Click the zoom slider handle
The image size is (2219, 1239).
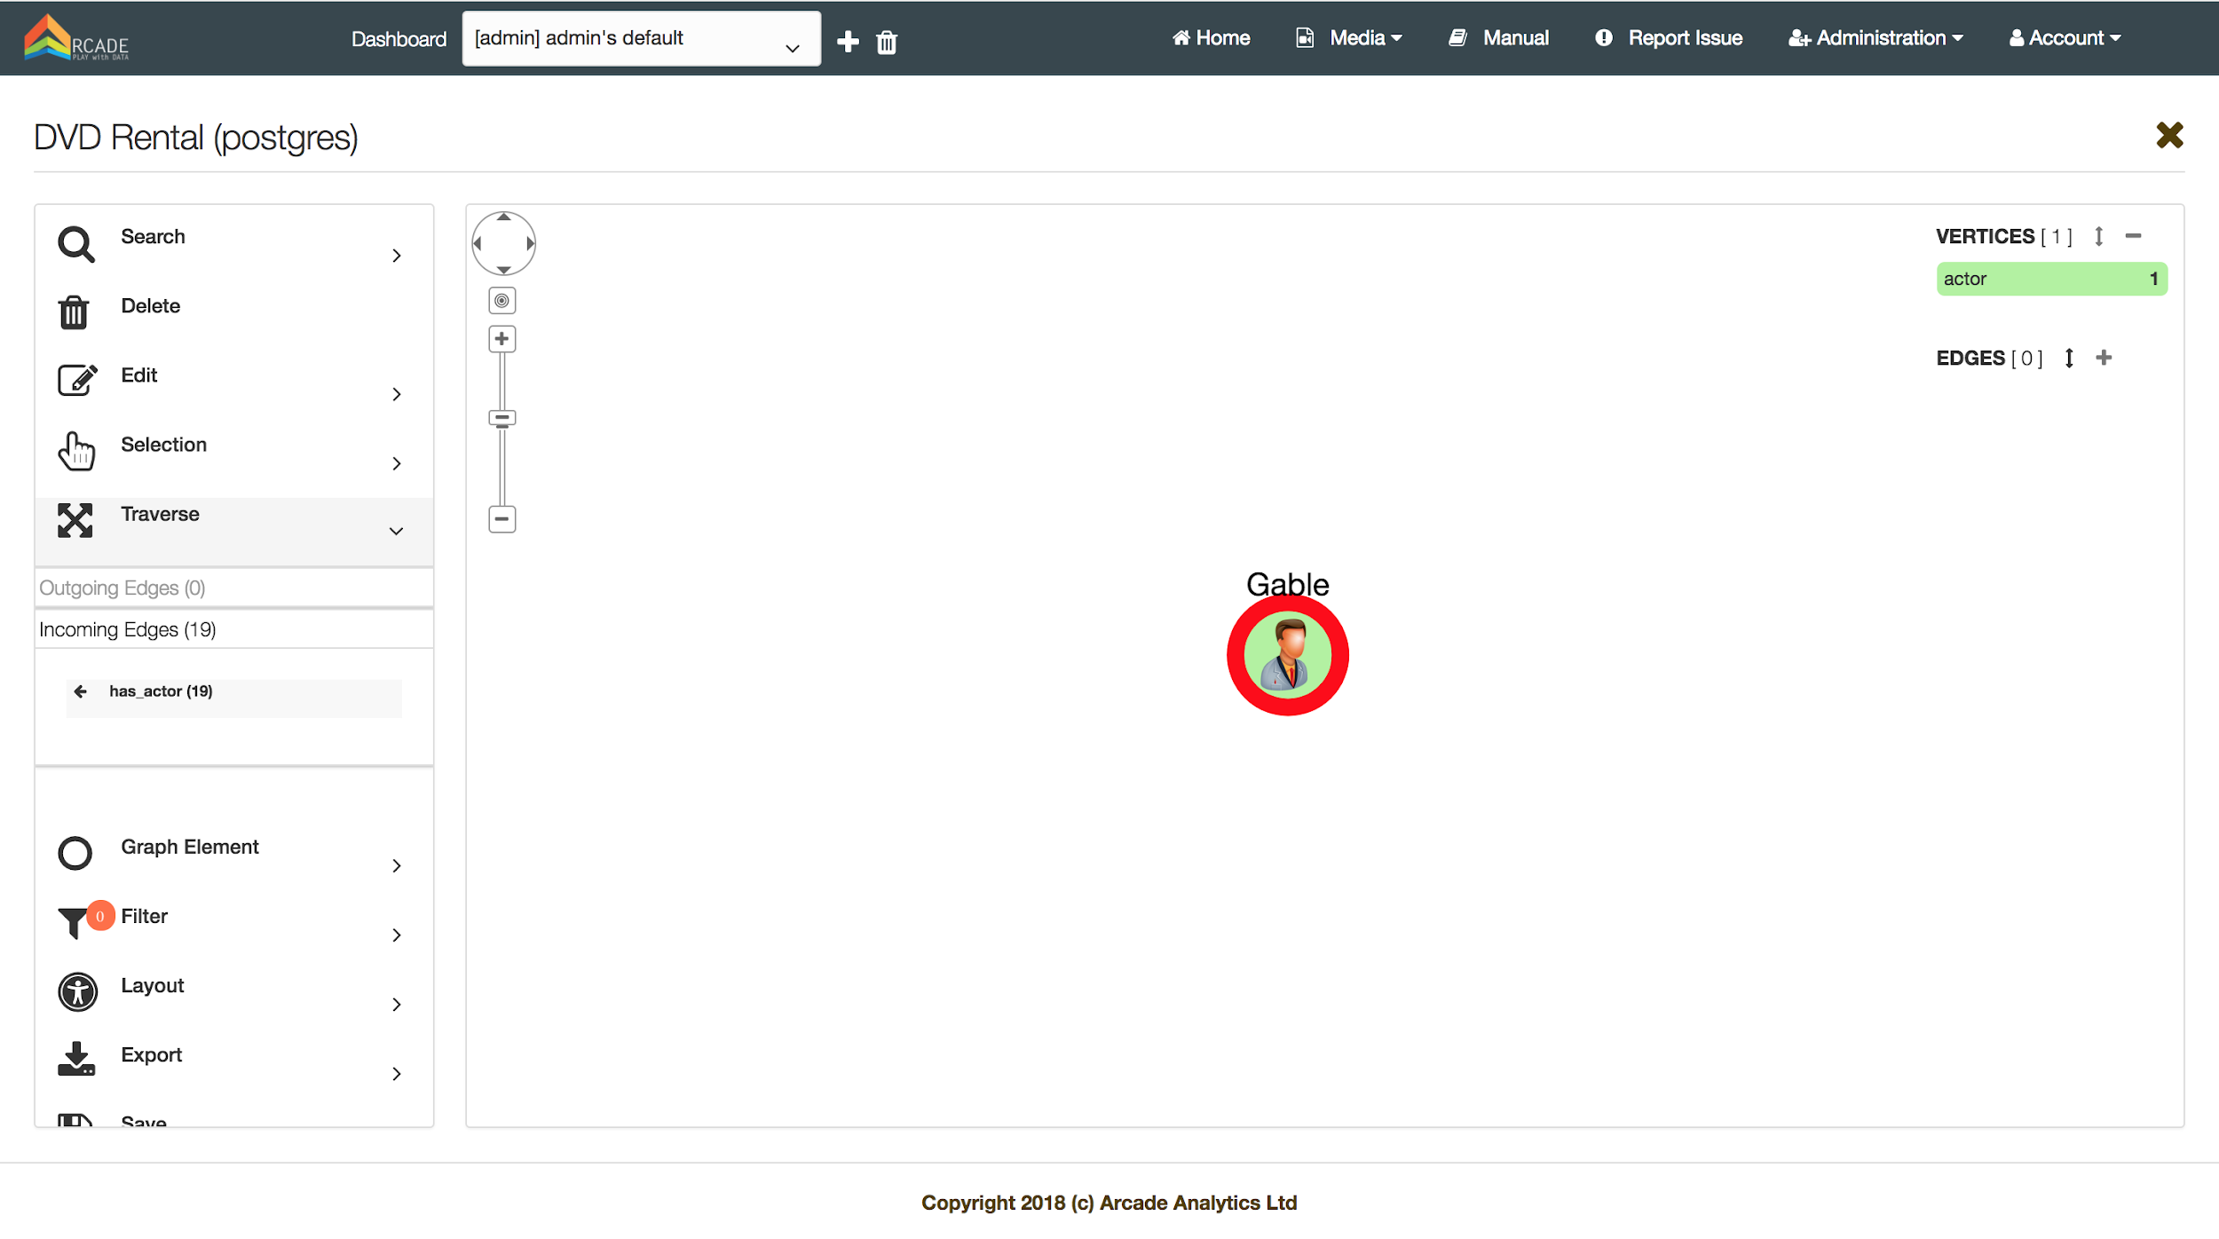(501, 418)
